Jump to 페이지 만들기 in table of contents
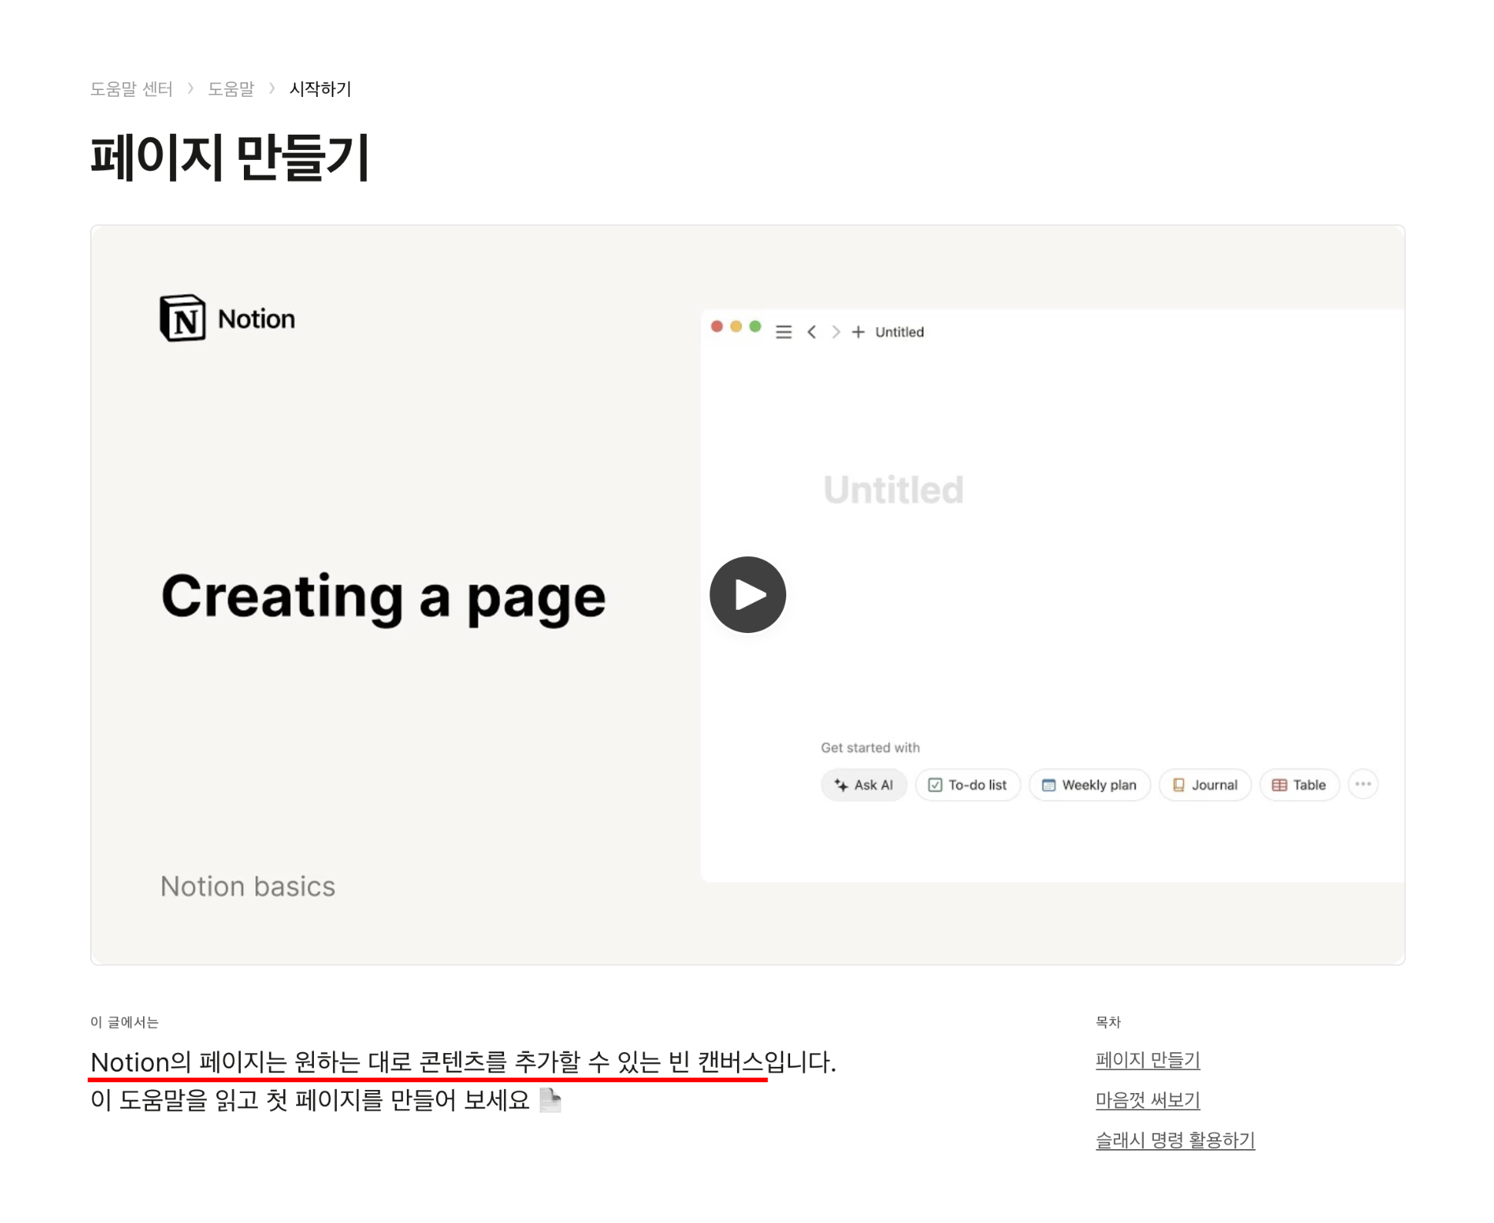Screen dimensions: 1494x1223 pos(1147,1060)
